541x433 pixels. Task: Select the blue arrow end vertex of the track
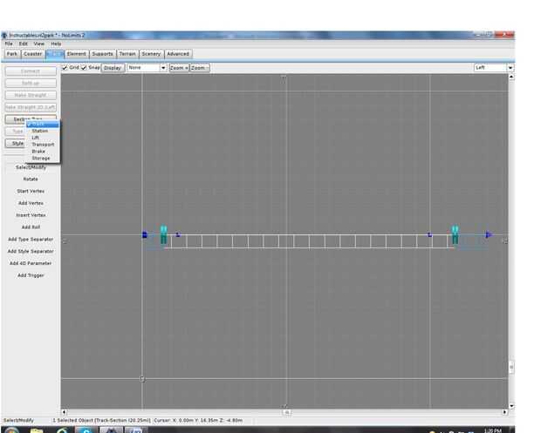click(489, 235)
